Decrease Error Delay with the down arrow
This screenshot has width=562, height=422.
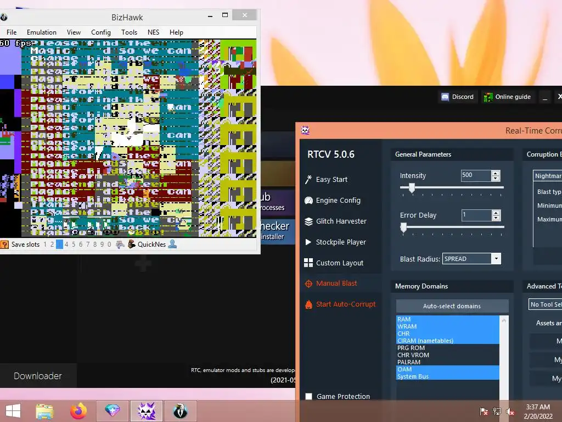pyautogui.click(x=496, y=218)
